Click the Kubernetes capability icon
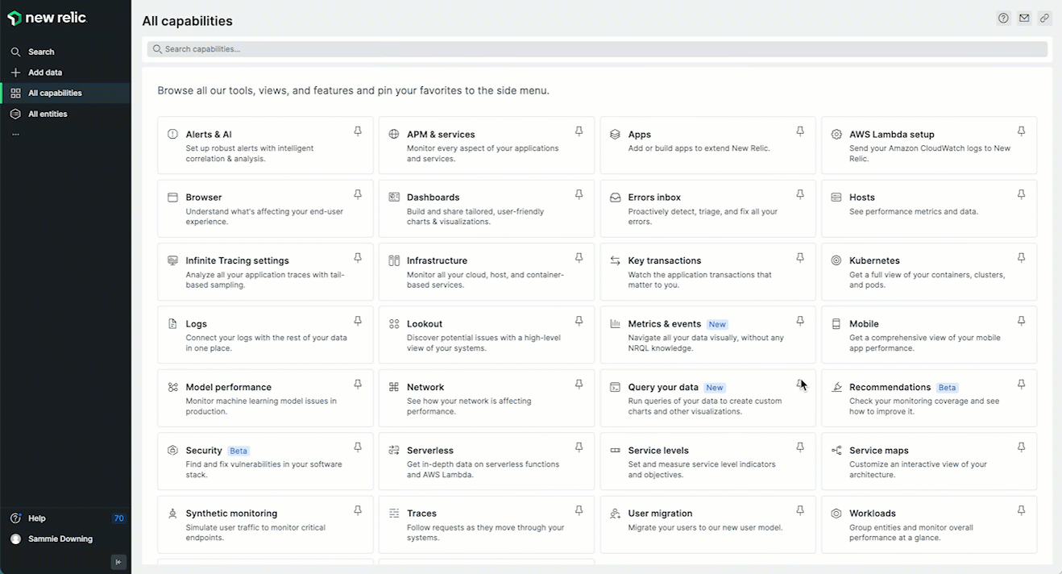 point(836,260)
